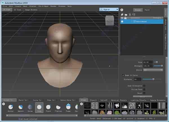Image resolution: width=169 pixels, height=122 pixels.
Task: Enable the Grab Silhouette checkbox
Action: click(x=144, y=85)
